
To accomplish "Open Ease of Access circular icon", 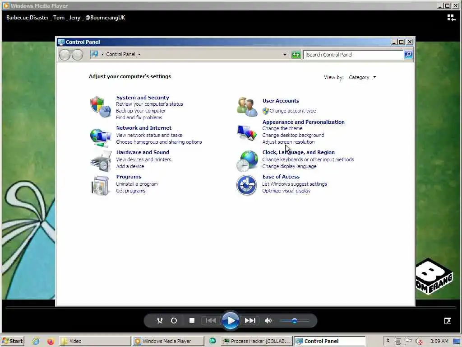I will point(247,185).
